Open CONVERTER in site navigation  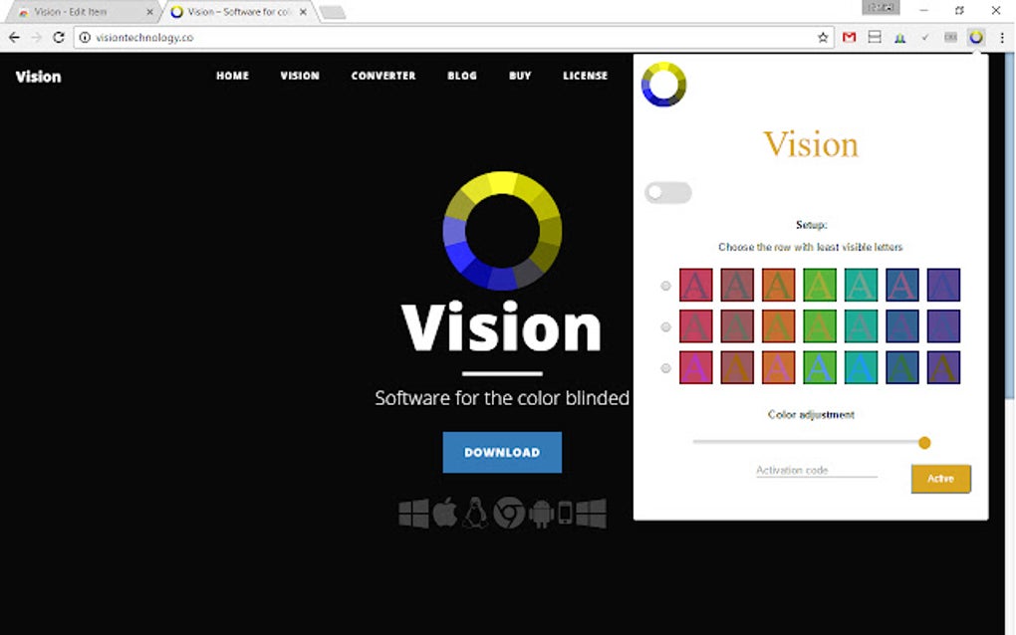tap(383, 76)
